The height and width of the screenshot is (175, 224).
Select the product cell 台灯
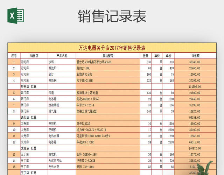tap(62, 74)
